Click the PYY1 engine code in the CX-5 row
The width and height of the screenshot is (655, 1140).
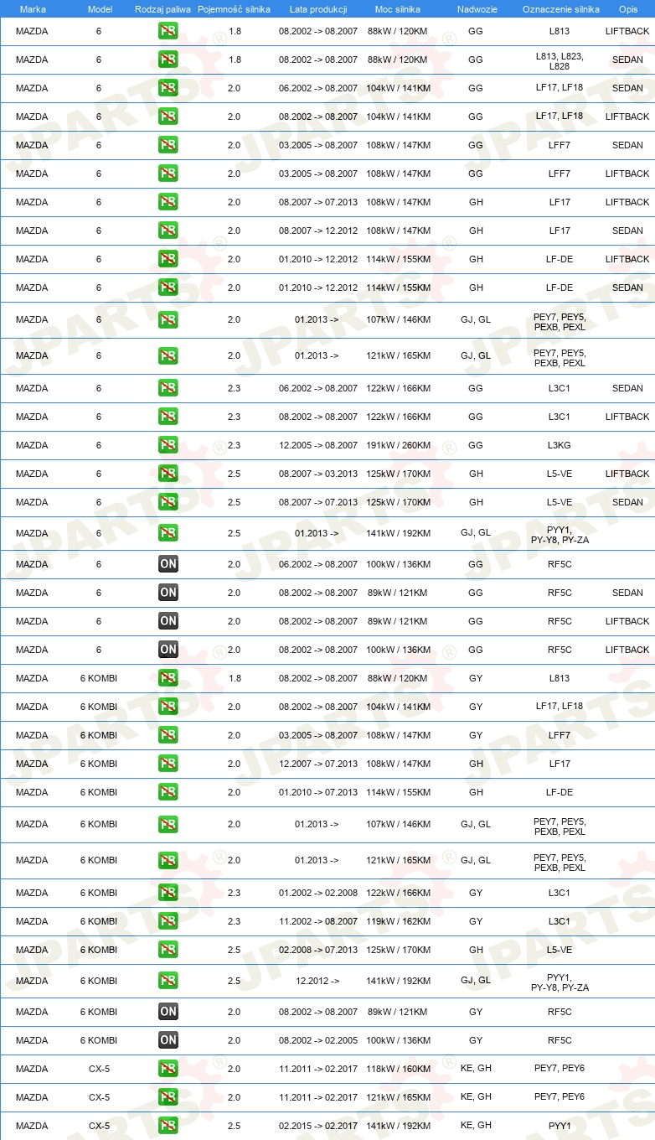click(x=560, y=1126)
